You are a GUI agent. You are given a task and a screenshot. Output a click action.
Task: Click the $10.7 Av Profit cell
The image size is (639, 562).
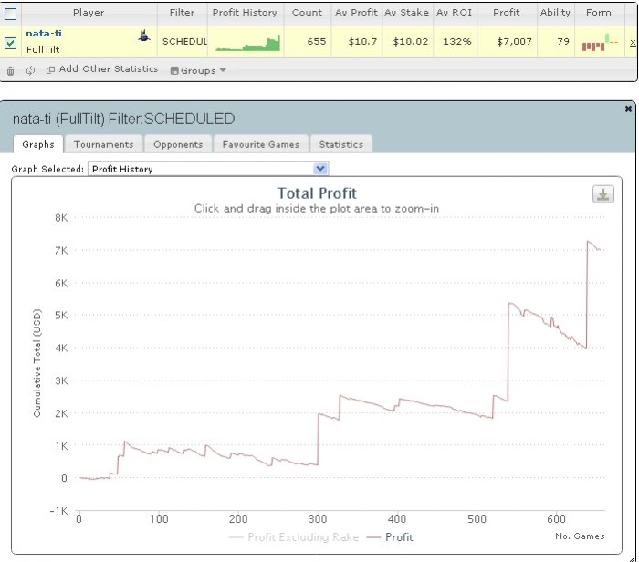pos(362,42)
